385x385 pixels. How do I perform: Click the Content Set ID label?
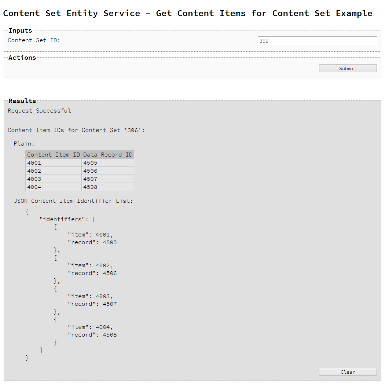click(x=34, y=40)
